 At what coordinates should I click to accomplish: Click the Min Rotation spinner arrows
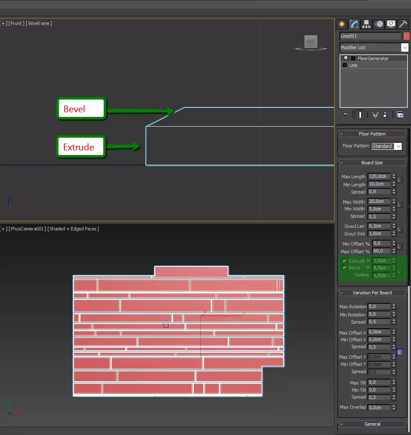click(394, 314)
